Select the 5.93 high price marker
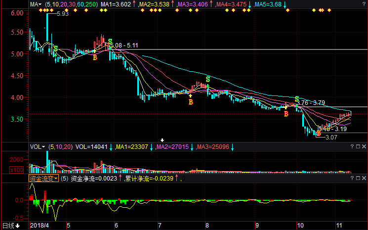The image size is (368, 230). click(x=62, y=14)
